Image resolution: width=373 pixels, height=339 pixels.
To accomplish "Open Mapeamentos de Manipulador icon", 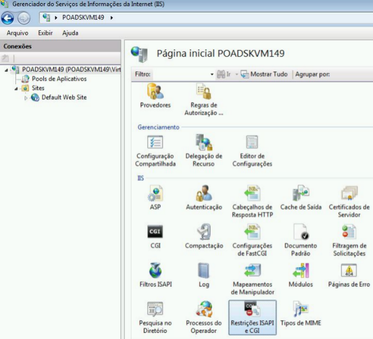I will click(252, 270).
